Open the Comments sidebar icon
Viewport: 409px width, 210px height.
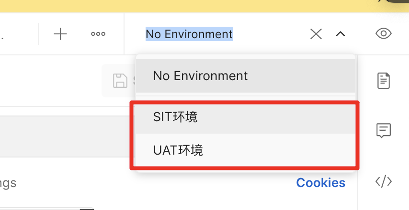click(x=384, y=130)
